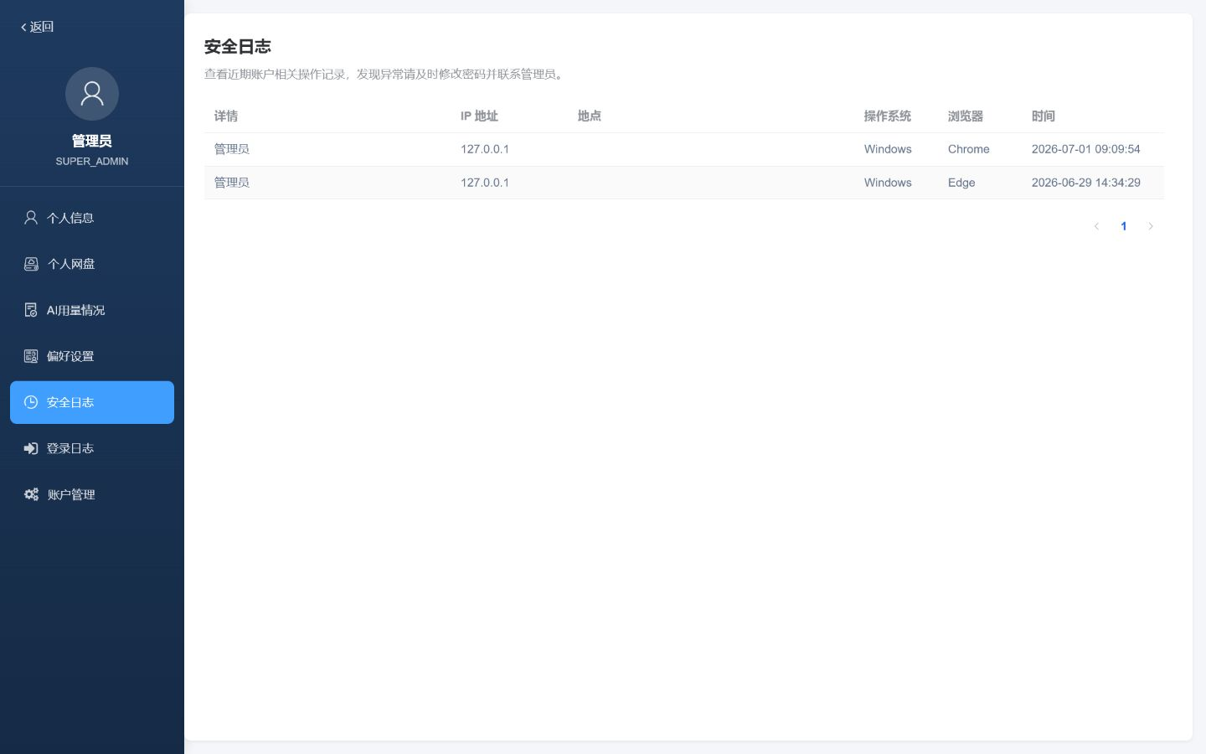
Task: Click 管理员 in the Chrome row
Action: click(x=232, y=149)
